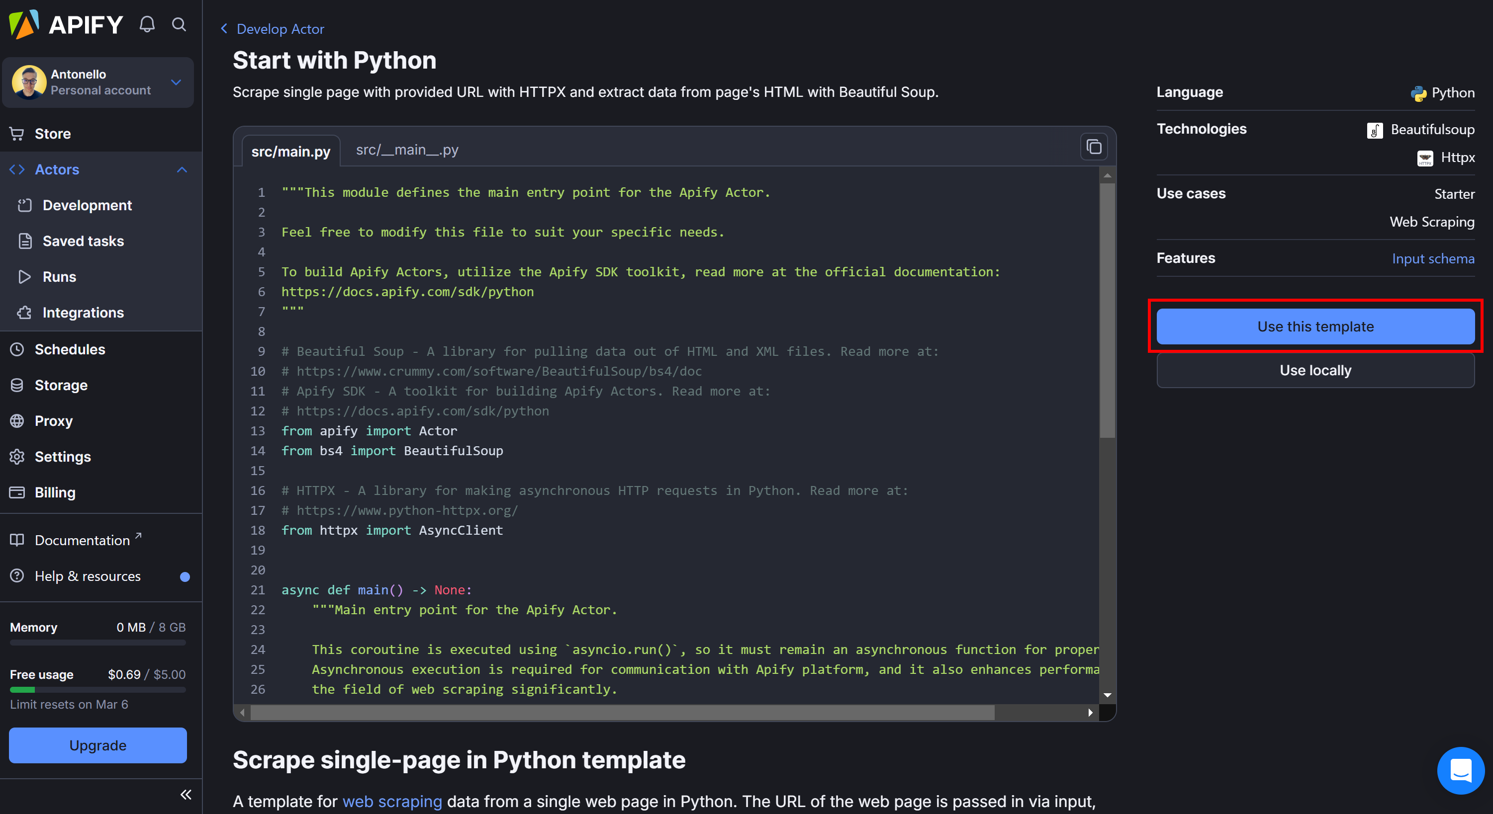Open Development under Actors
This screenshot has width=1493, height=814.
point(87,205)
